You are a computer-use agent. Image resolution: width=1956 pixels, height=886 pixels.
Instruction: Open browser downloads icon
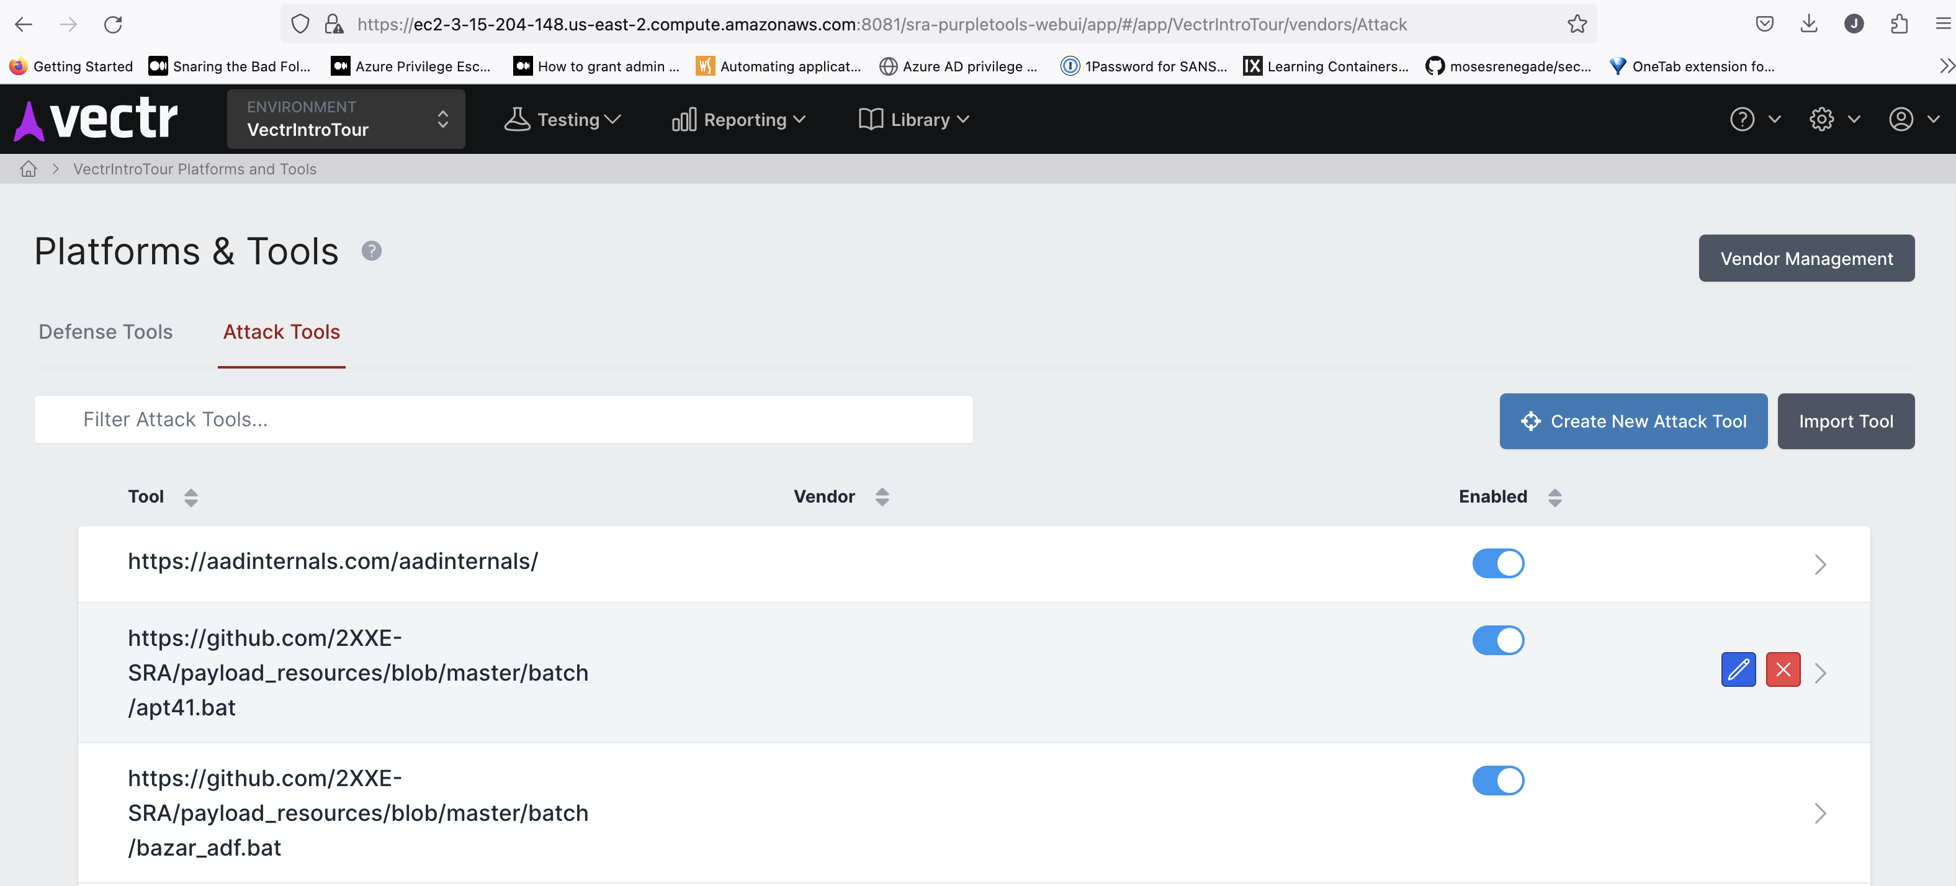[x=1809, y=24]
